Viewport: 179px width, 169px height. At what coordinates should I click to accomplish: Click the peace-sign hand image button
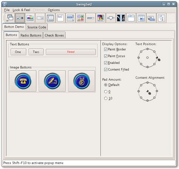tap(82, 81)
